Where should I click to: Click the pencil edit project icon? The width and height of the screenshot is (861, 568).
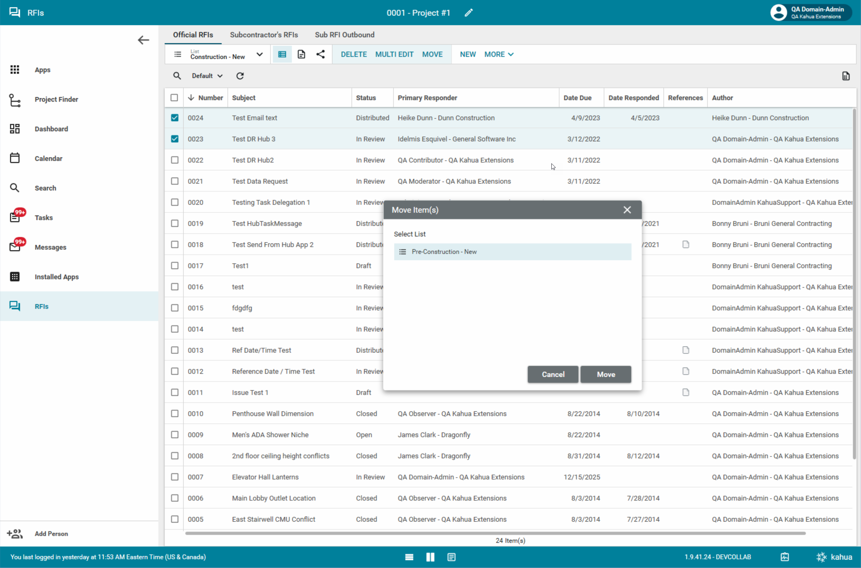(x=469, y=13)
